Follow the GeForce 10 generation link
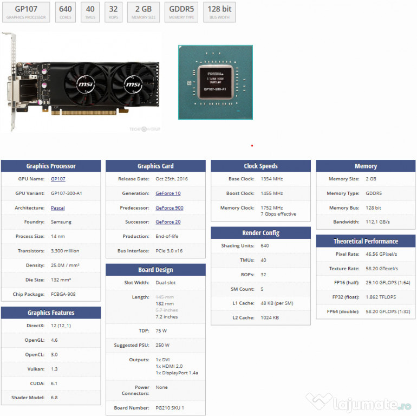Viewport: 417px width, 416px height. tap(168, 193)
